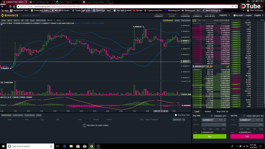Open Task View on the taskbar
Viewport: 265px width, 149px height.
pos(58,146)
